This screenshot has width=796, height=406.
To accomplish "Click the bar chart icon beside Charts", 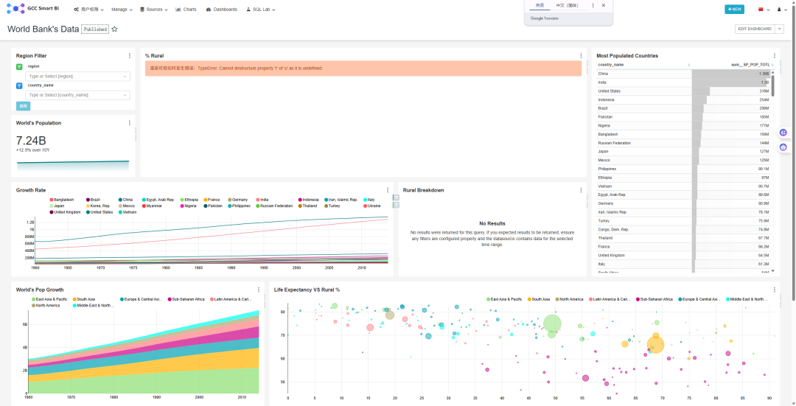I will (x=178, y=9).
